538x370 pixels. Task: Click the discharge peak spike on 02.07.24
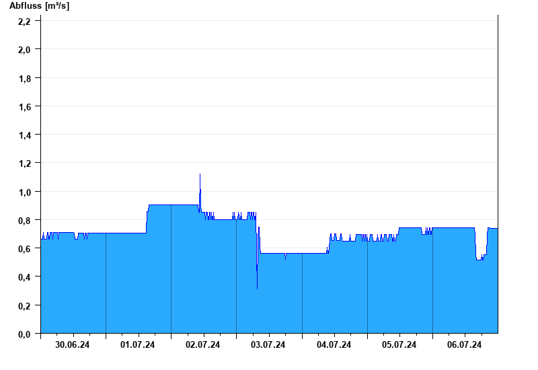tap(200, 175)
